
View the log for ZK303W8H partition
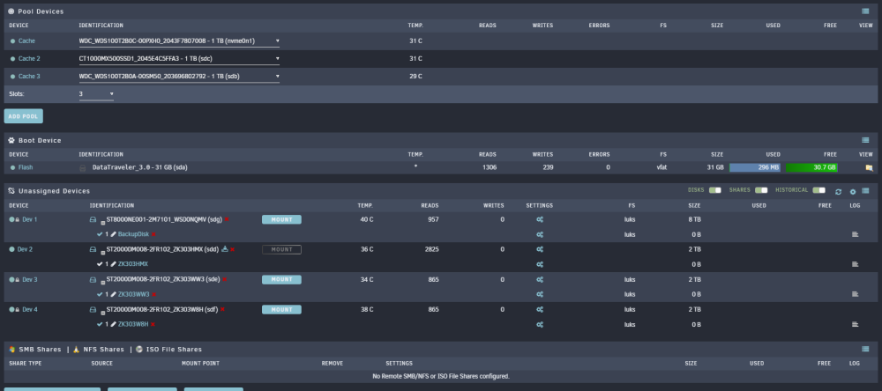[855, 324]
